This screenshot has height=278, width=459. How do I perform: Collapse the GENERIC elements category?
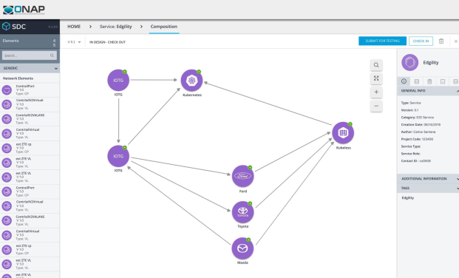pyautogui.click(x=55, y=68)
